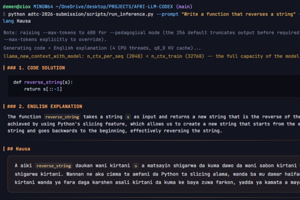Click the path '~/OneDrive/desktop/PROJECTS/AFRI-LLM-CODEX'

click(x=114, y=7)
